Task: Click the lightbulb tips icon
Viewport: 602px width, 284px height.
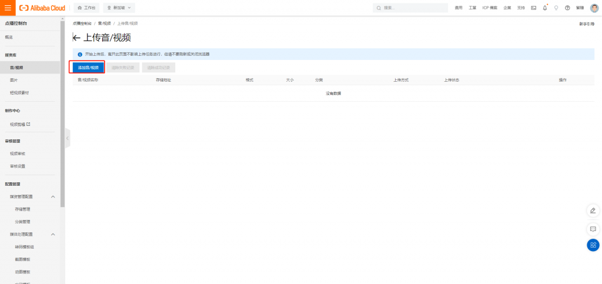Action: [556, 8]
